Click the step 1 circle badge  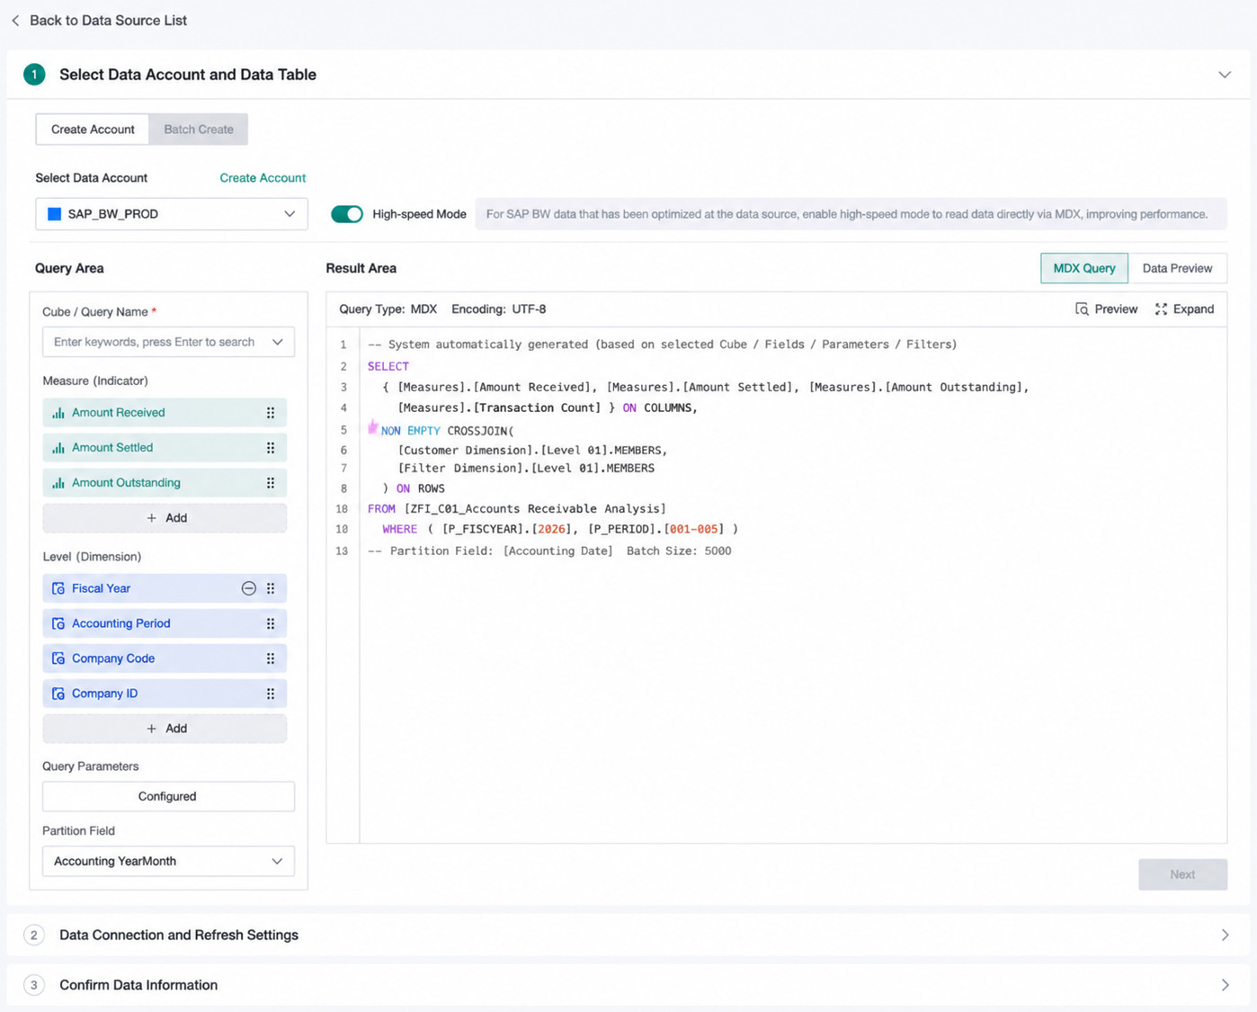(x=34, y=75)
